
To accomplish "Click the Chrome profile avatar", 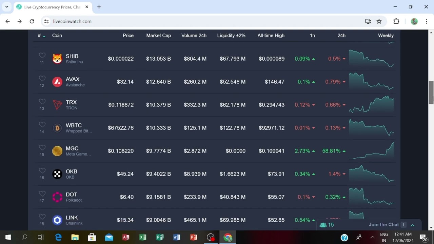I will pos(414,21).
